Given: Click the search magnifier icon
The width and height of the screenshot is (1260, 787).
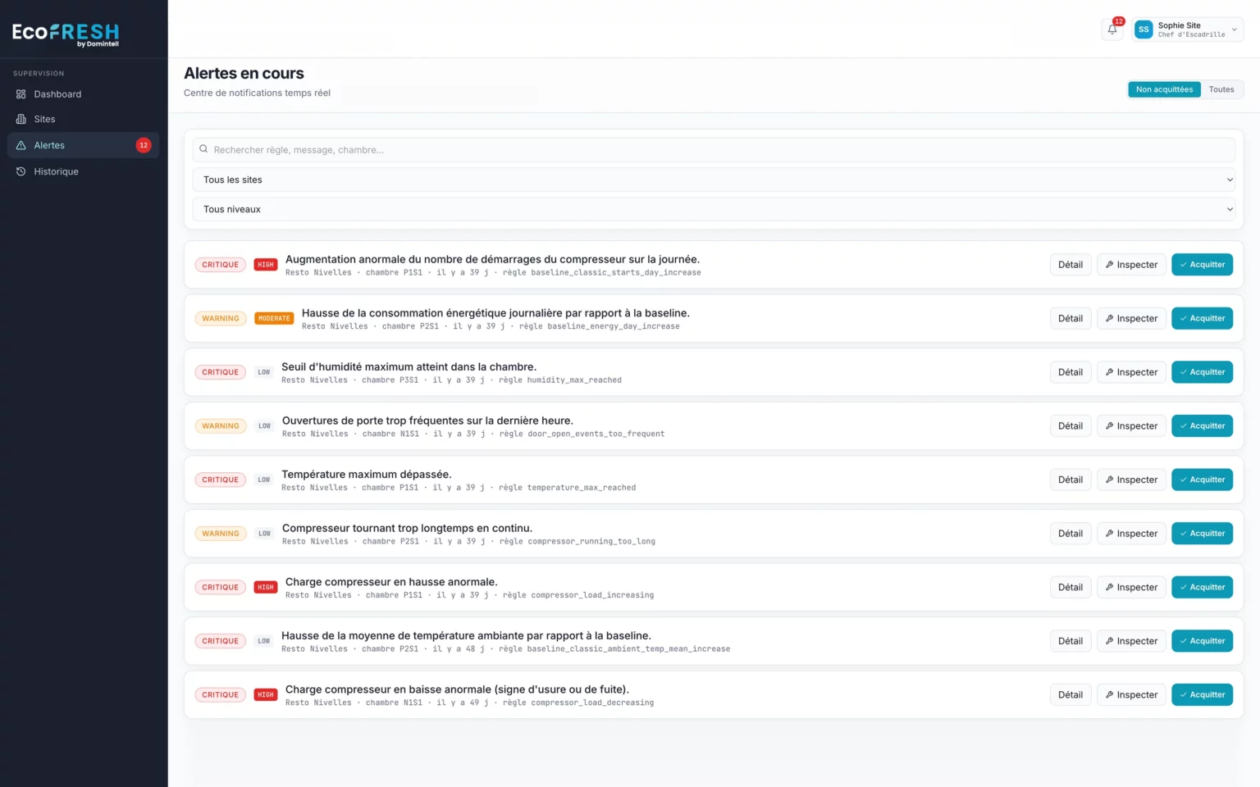Looking at the screenshot, I should click(203, 149).
